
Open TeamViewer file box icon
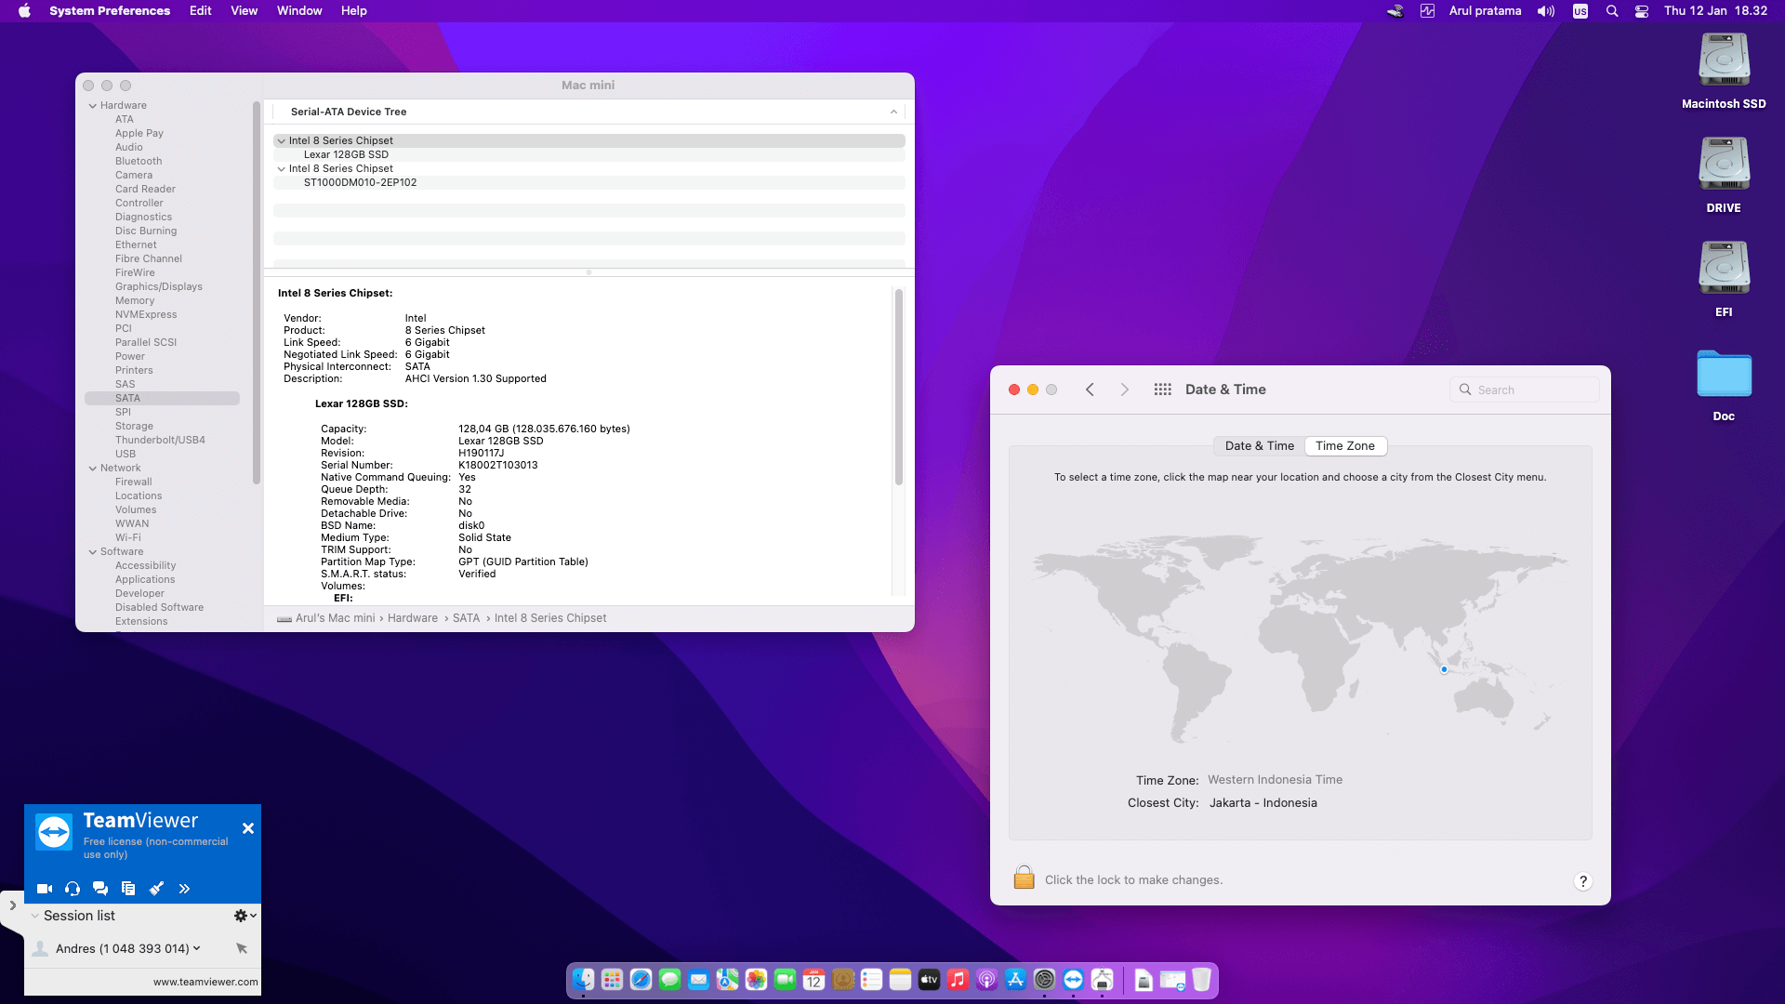(128, 889)
